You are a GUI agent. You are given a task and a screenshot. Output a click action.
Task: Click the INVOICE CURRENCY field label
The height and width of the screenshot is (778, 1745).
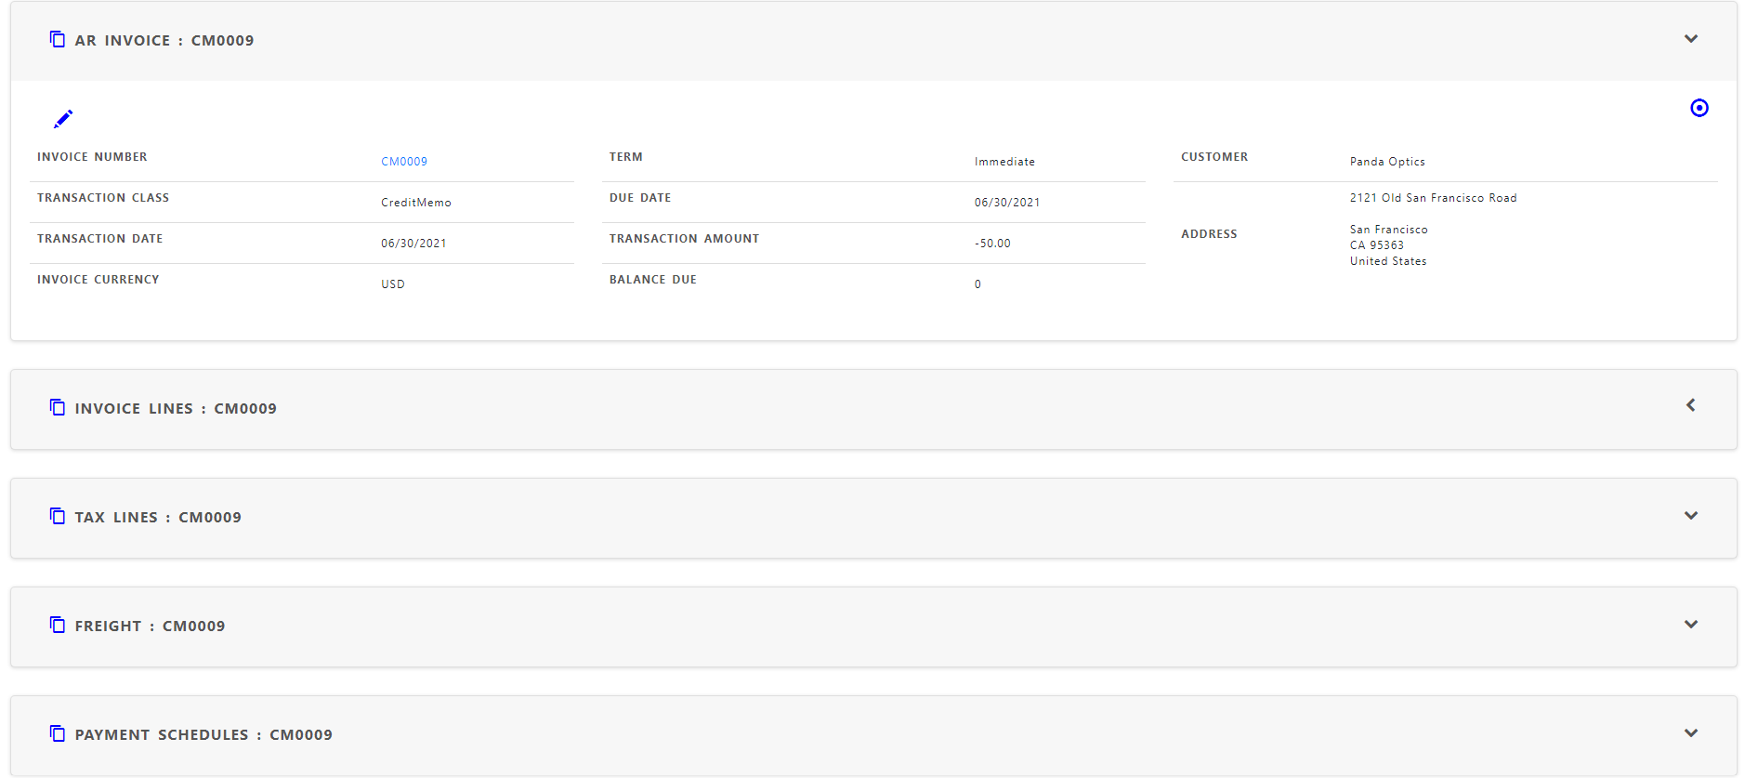[98, 280]
